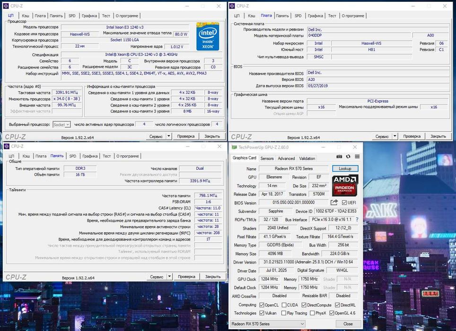Expand the Сервис arrow in the memory window
456x331 pixels.
(169, 276)
